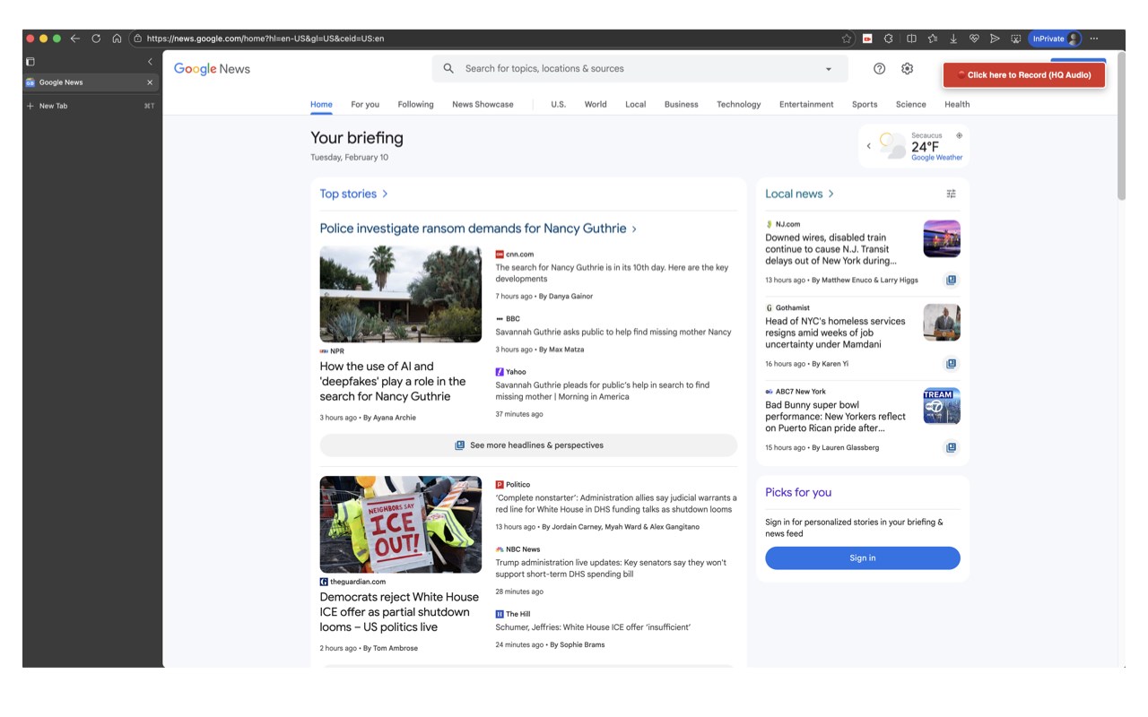Expand previous weather with the left chevron
Image resolution: width=1148 pixels, height=717 pixels.
point(868,146)
